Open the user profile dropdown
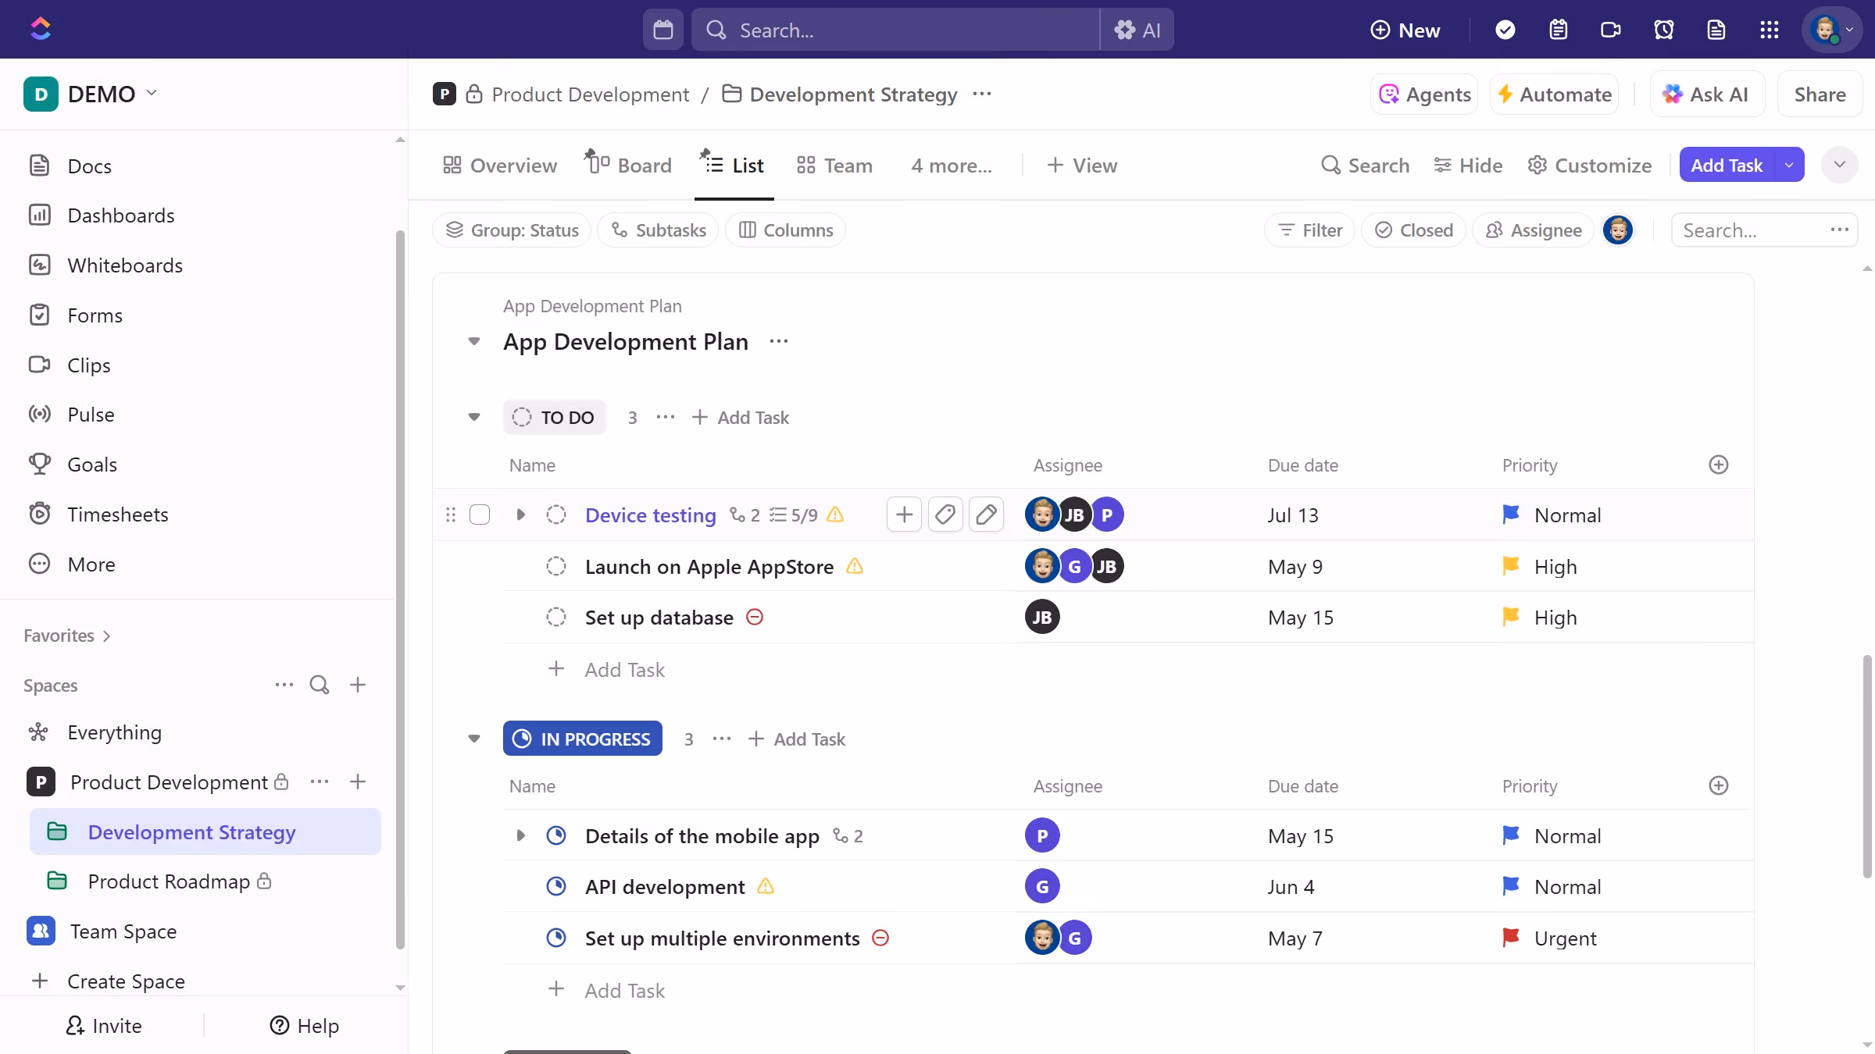This screenshot has height=1054, width=1875. [1832, 30]
